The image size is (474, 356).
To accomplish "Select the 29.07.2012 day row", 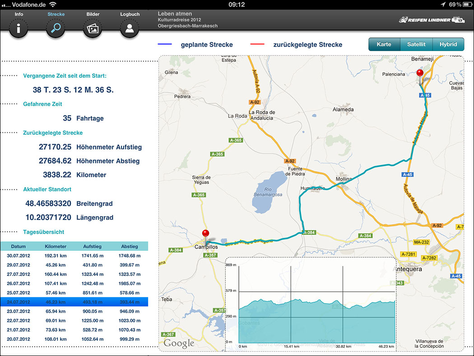I will (x=74, y=265).
